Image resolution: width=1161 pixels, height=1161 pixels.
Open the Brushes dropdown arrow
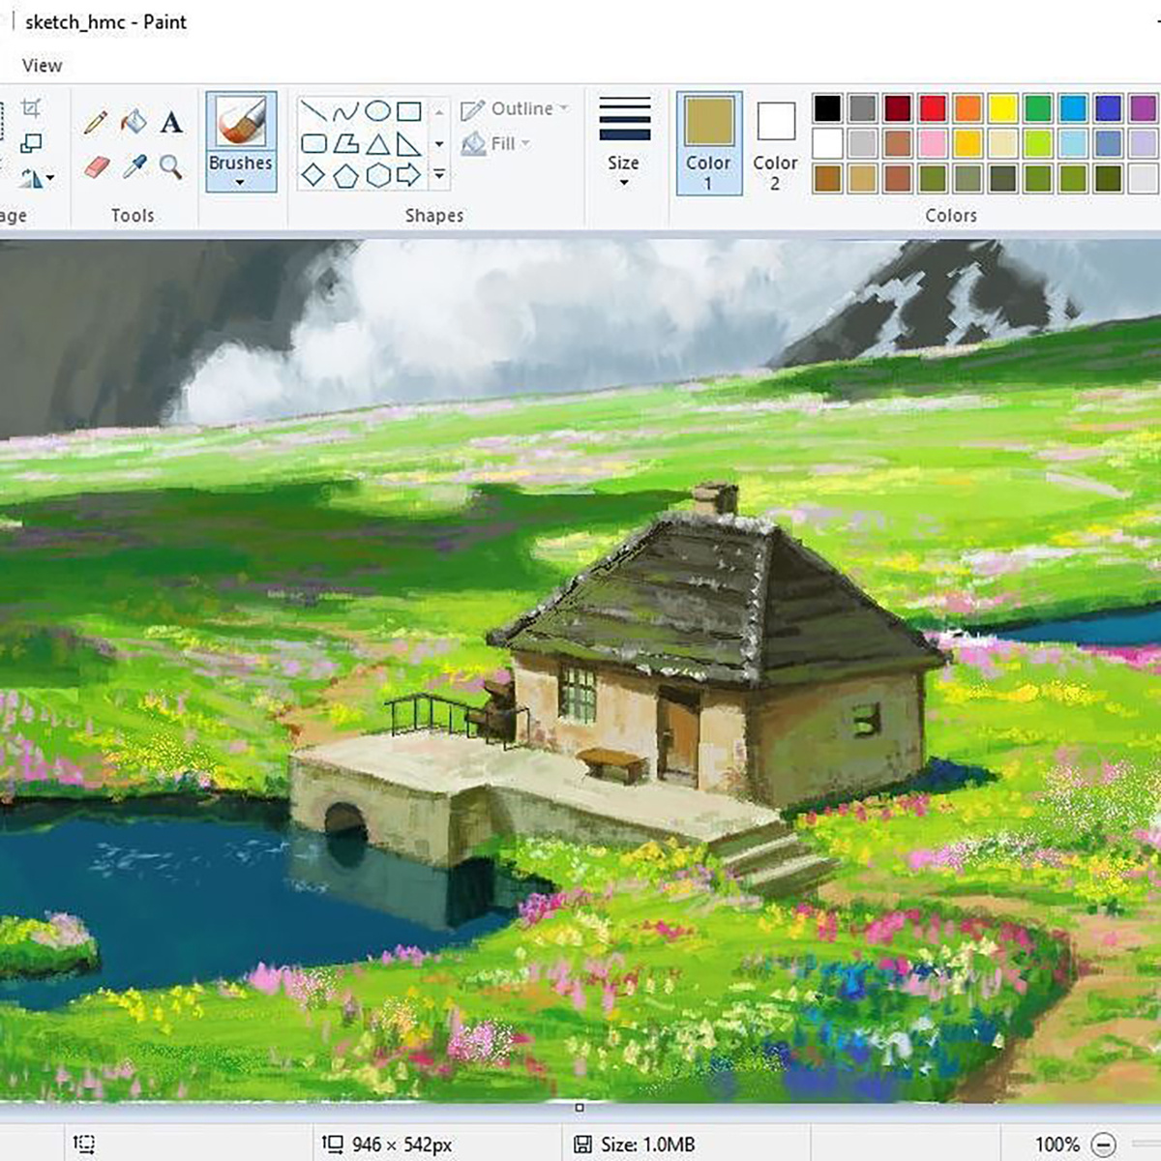click(x=240, y=183)
